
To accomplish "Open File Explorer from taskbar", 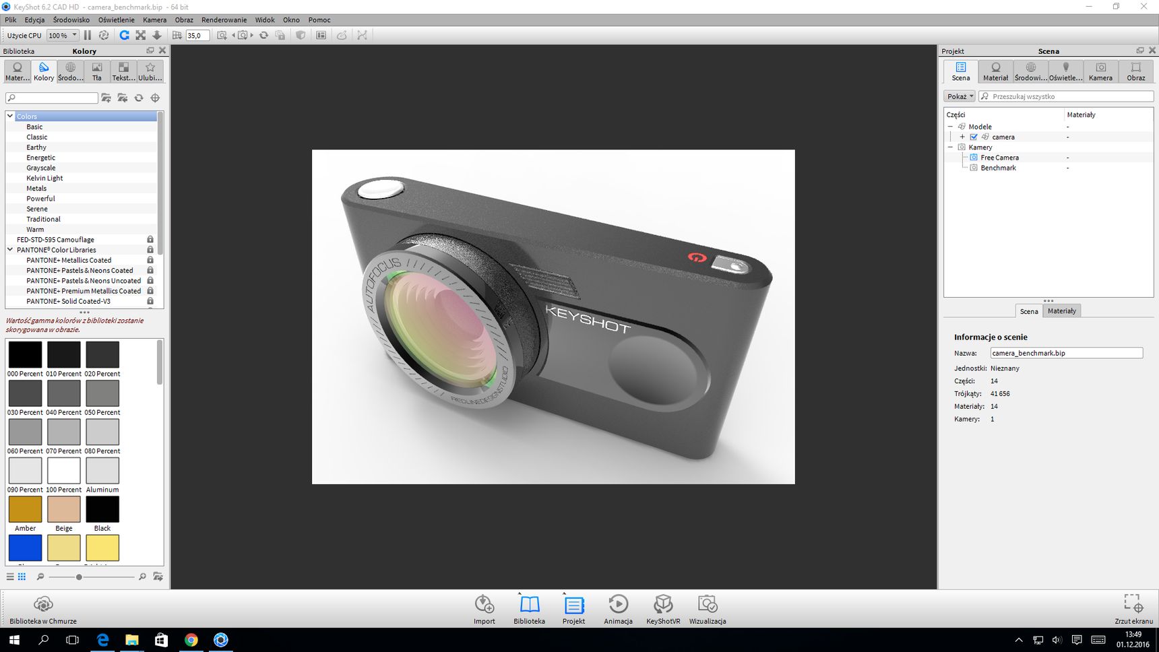I will (x=132, y=640).
